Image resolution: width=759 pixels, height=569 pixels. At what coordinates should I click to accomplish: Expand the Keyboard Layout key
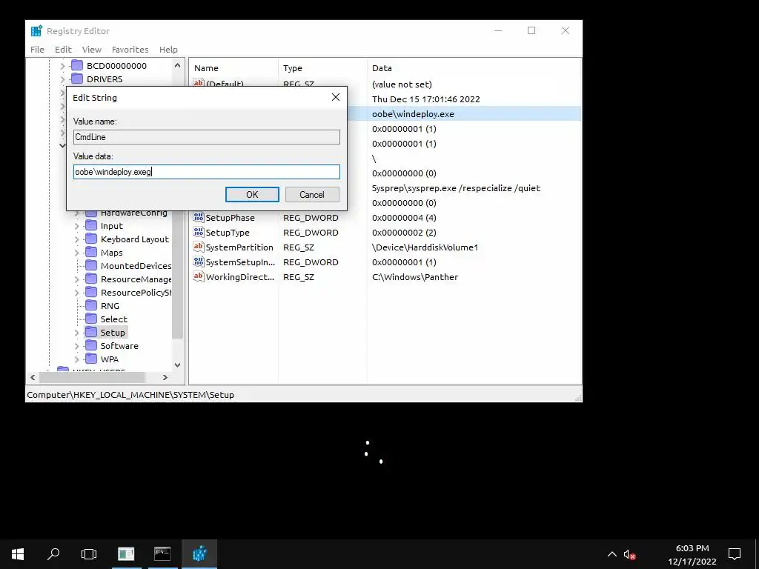76,239
